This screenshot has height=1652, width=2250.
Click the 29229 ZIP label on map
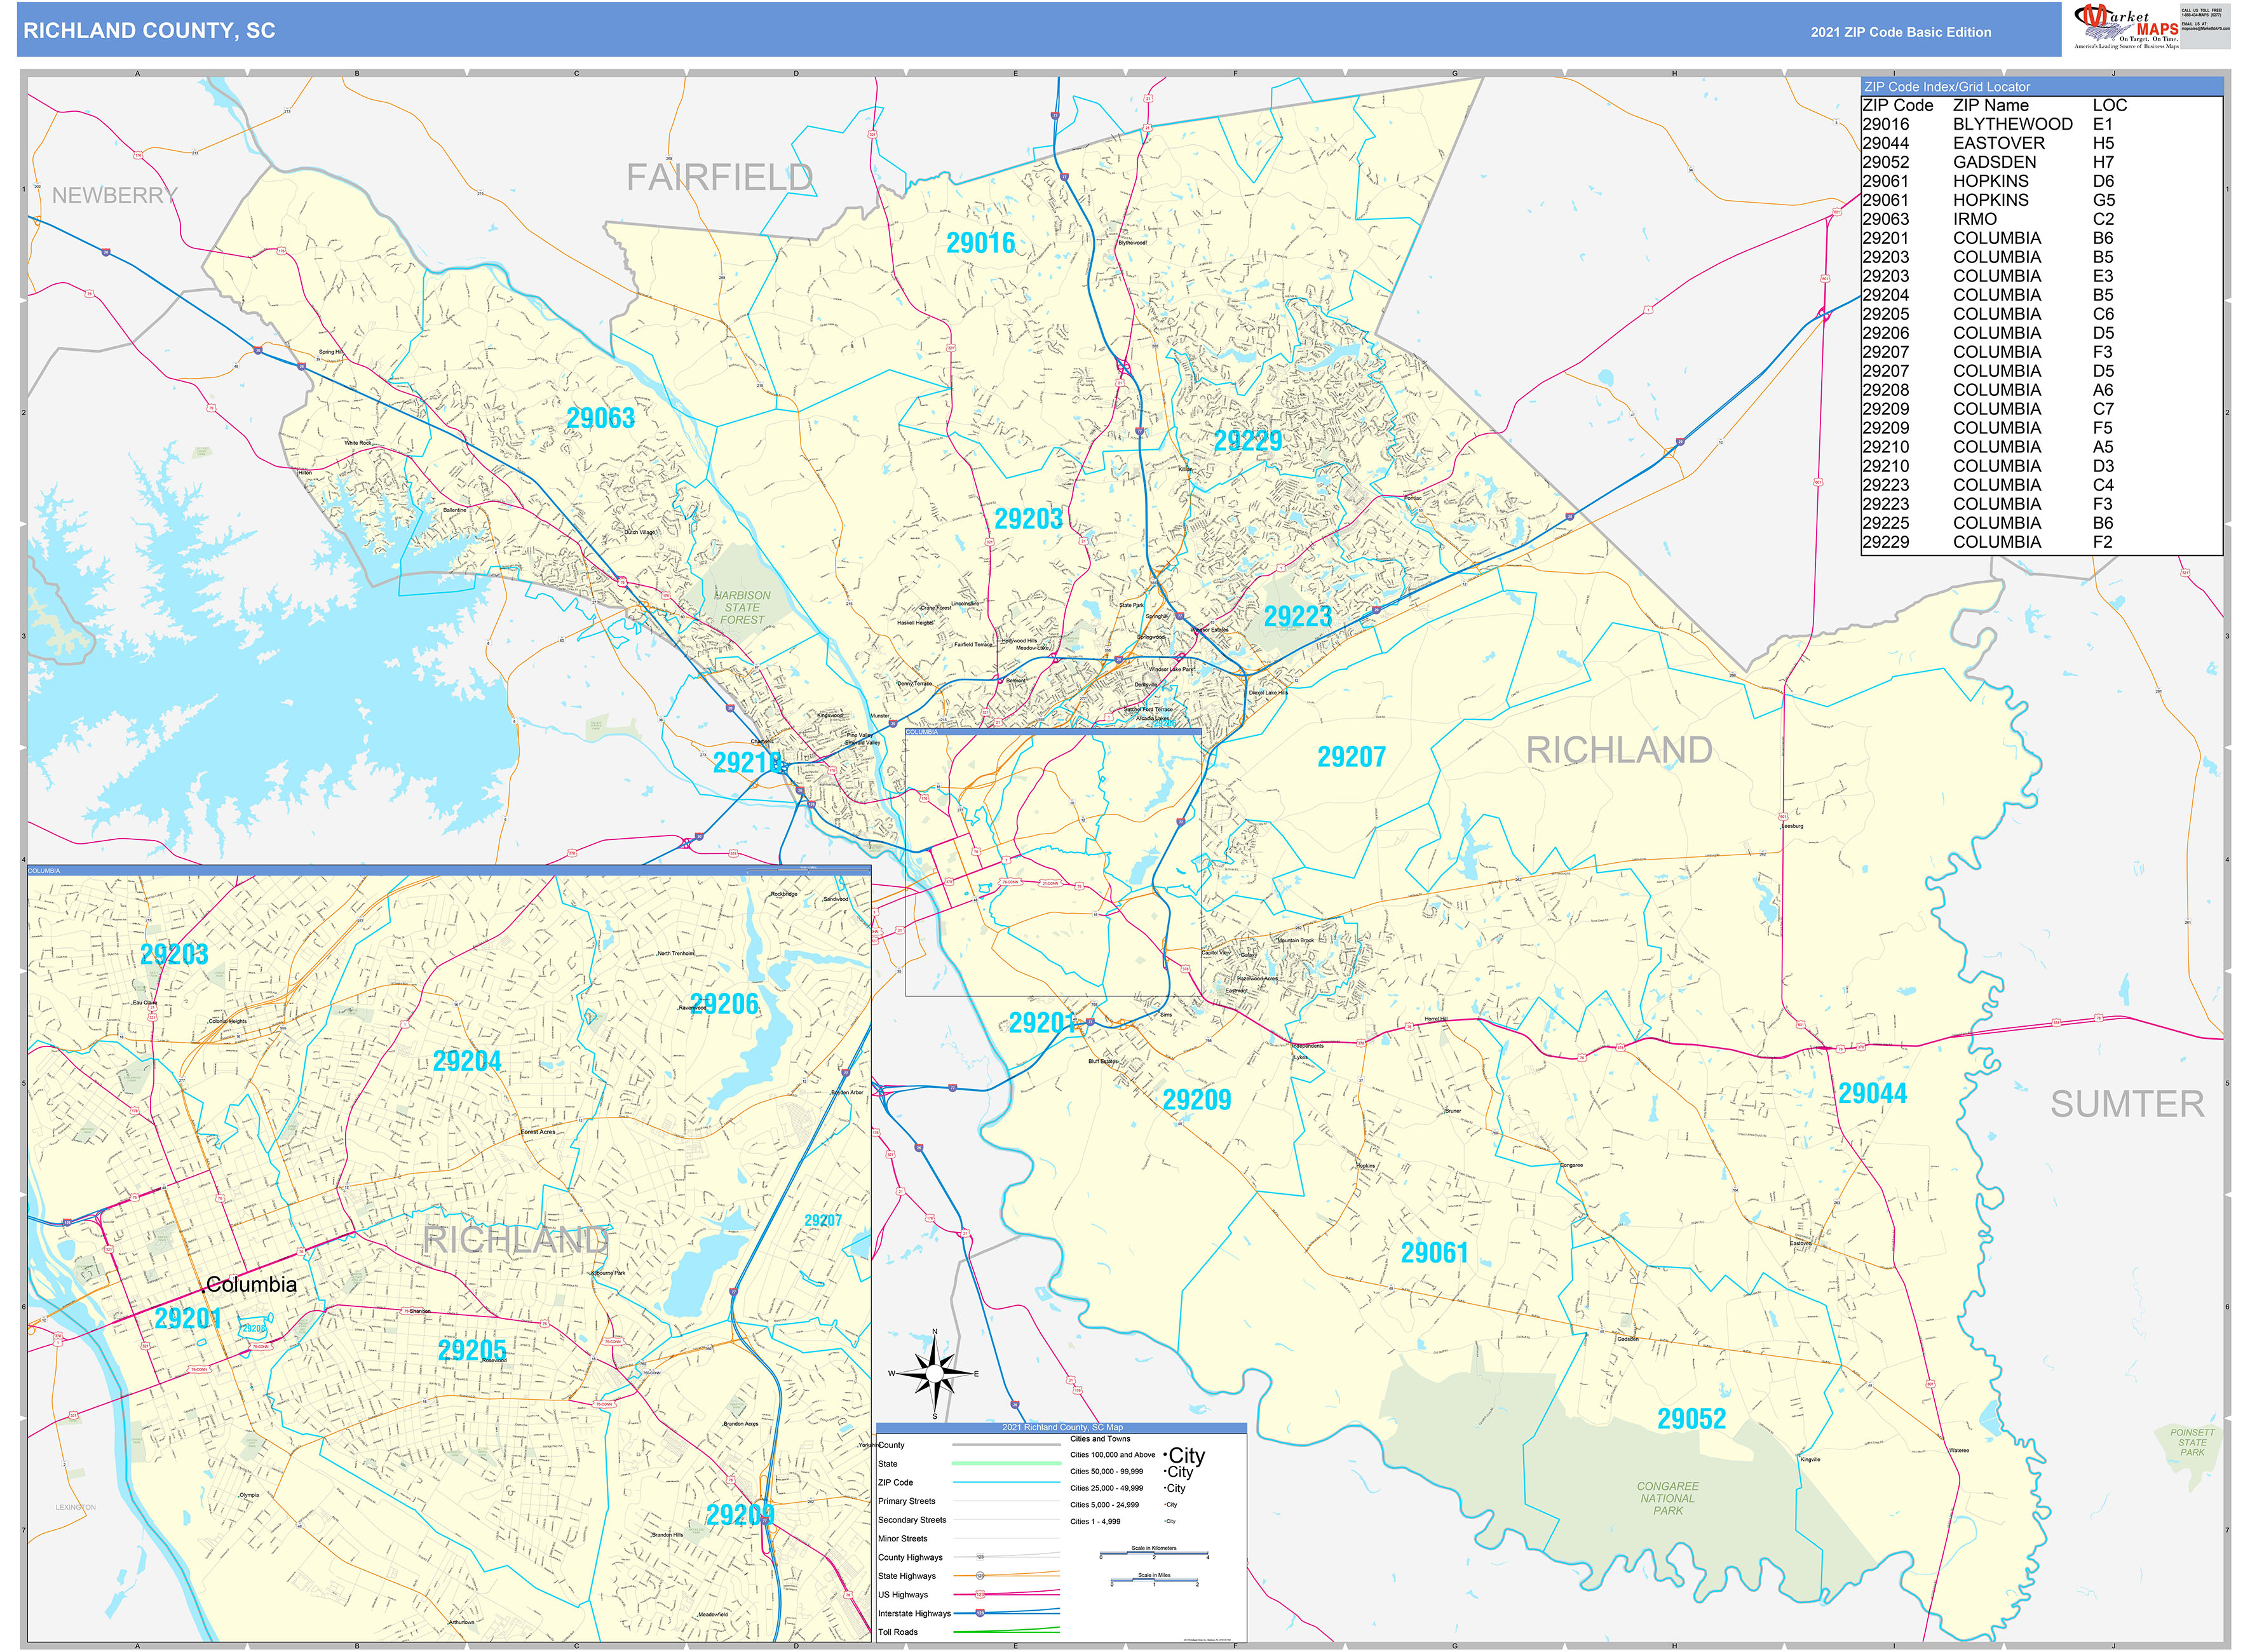[x=1247, y=441]
